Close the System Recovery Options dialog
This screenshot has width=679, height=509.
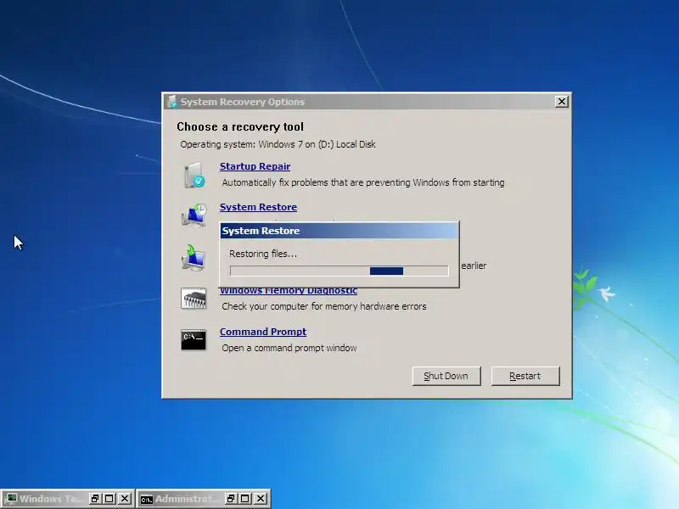(562, 102)
